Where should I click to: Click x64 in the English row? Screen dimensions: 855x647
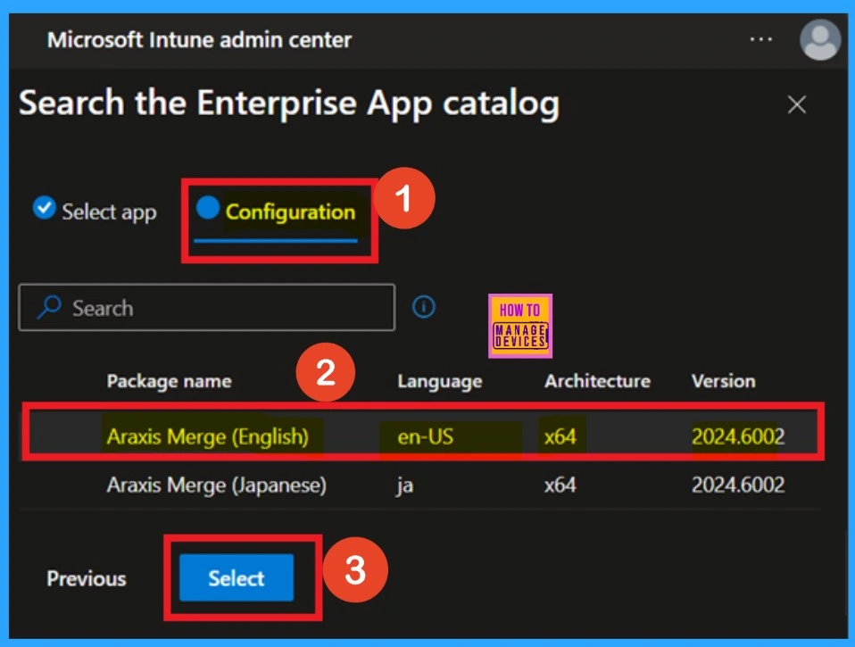point(560,436)
